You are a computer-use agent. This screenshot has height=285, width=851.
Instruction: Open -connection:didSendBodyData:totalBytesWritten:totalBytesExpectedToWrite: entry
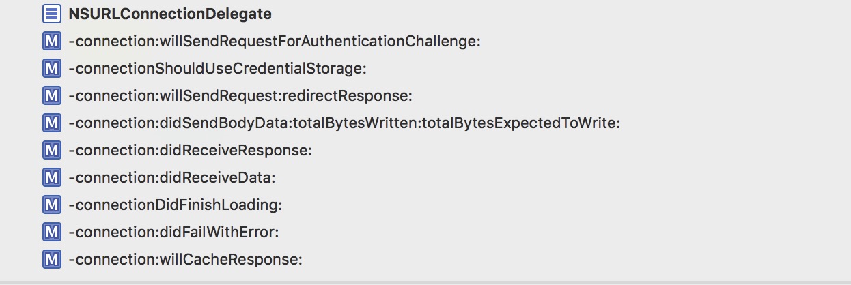click(344, 123)
